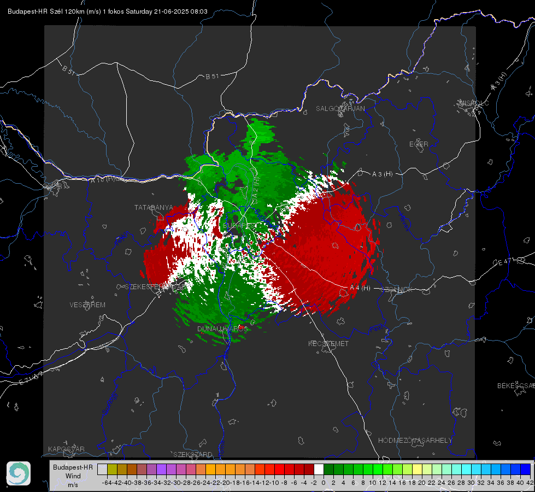This screenshot has height=492, width=535.
Task: Click the light grey first legend swatch
Action: point(102,470)
